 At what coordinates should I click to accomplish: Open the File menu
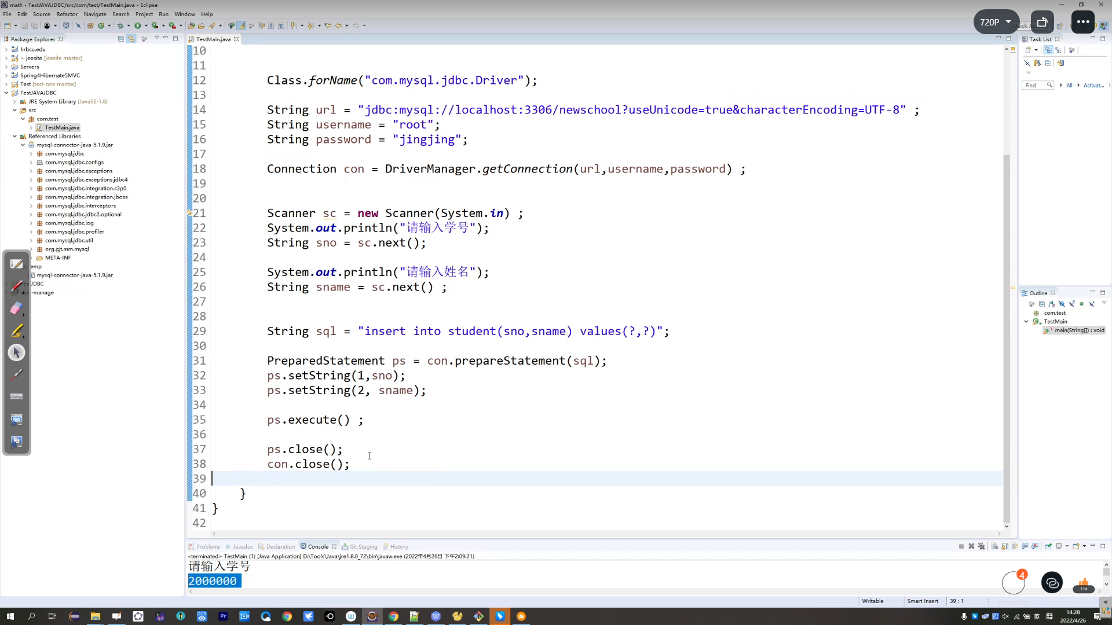click(x=7, y=14)
